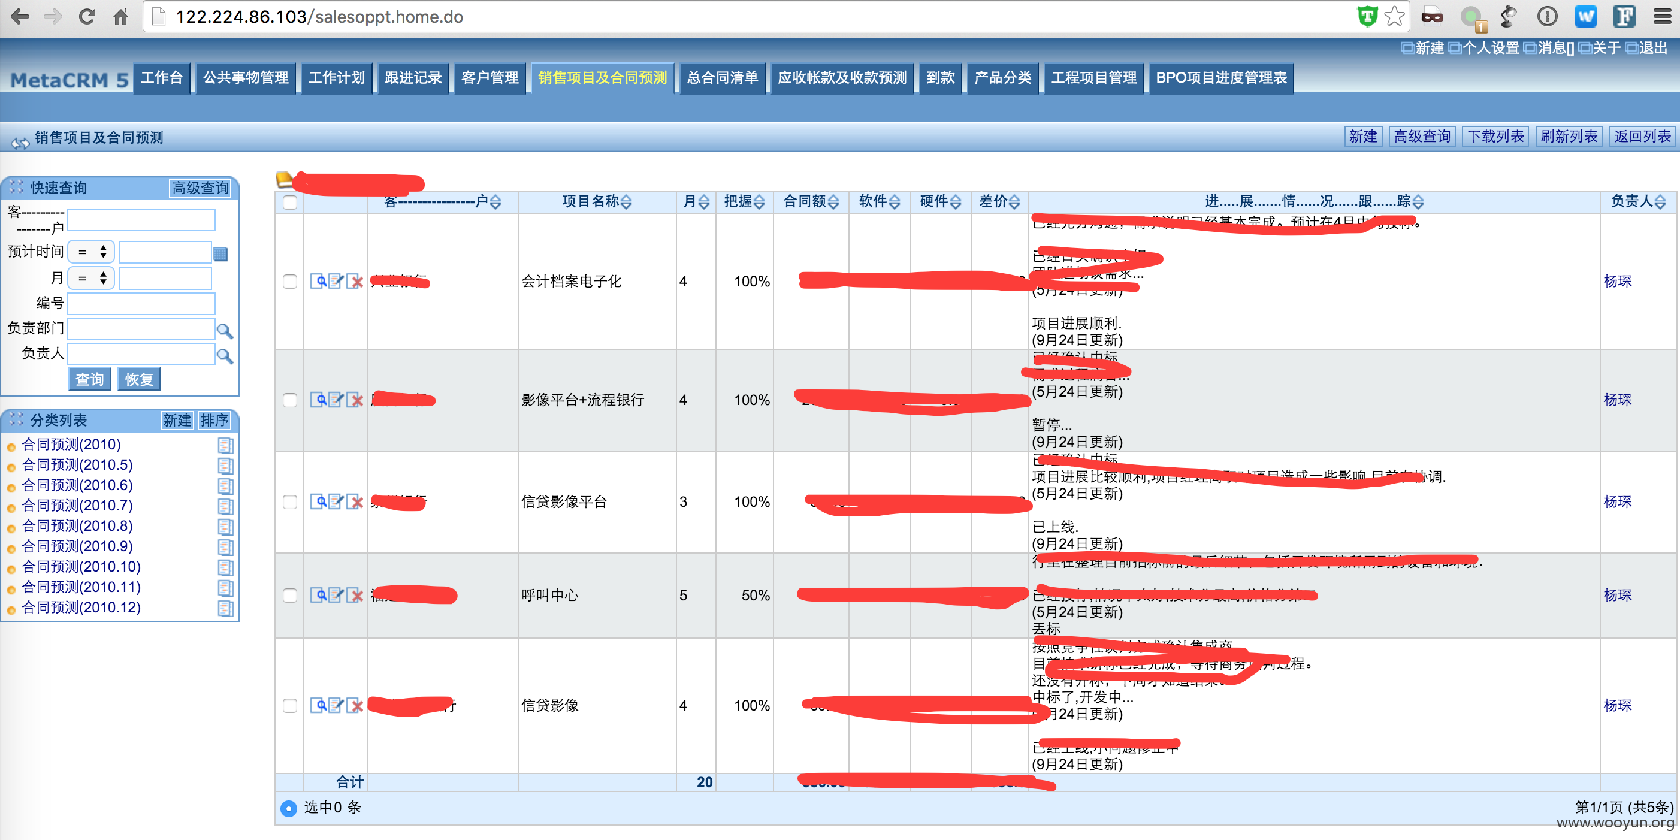The image size is (1680, 840).
Task: Edit the 信贷影像 record
Action: click(336, 705)
